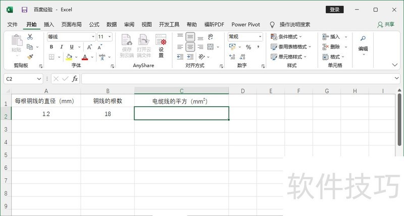Click Increase Indent icon
The height and width of the screenshot is (216, 404).
coord(190,57)
